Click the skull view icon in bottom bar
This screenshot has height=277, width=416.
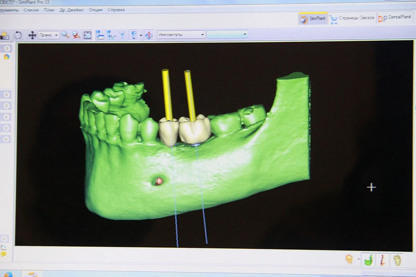(x=349, y=259)
